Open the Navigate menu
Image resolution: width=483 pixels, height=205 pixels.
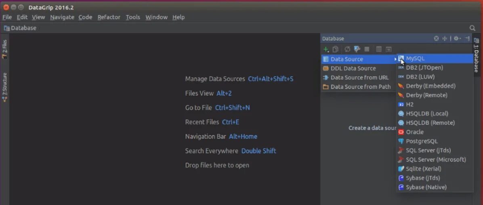point(62,17)
